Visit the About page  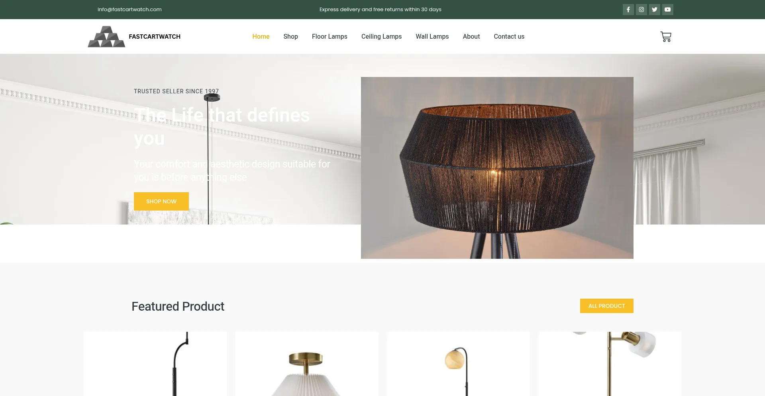[x=471, y=36]
